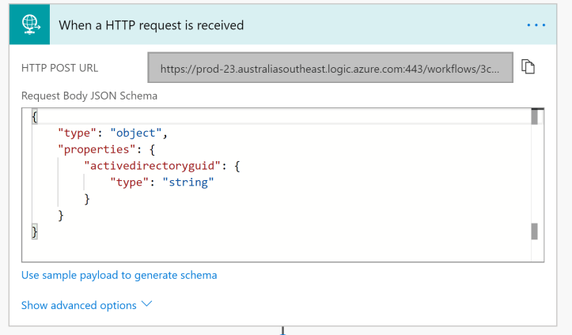Image resolution: width=572 pixels, height=335 pixels.
Task: Expand the chevron next to Show advanced options
Action: 146,305
